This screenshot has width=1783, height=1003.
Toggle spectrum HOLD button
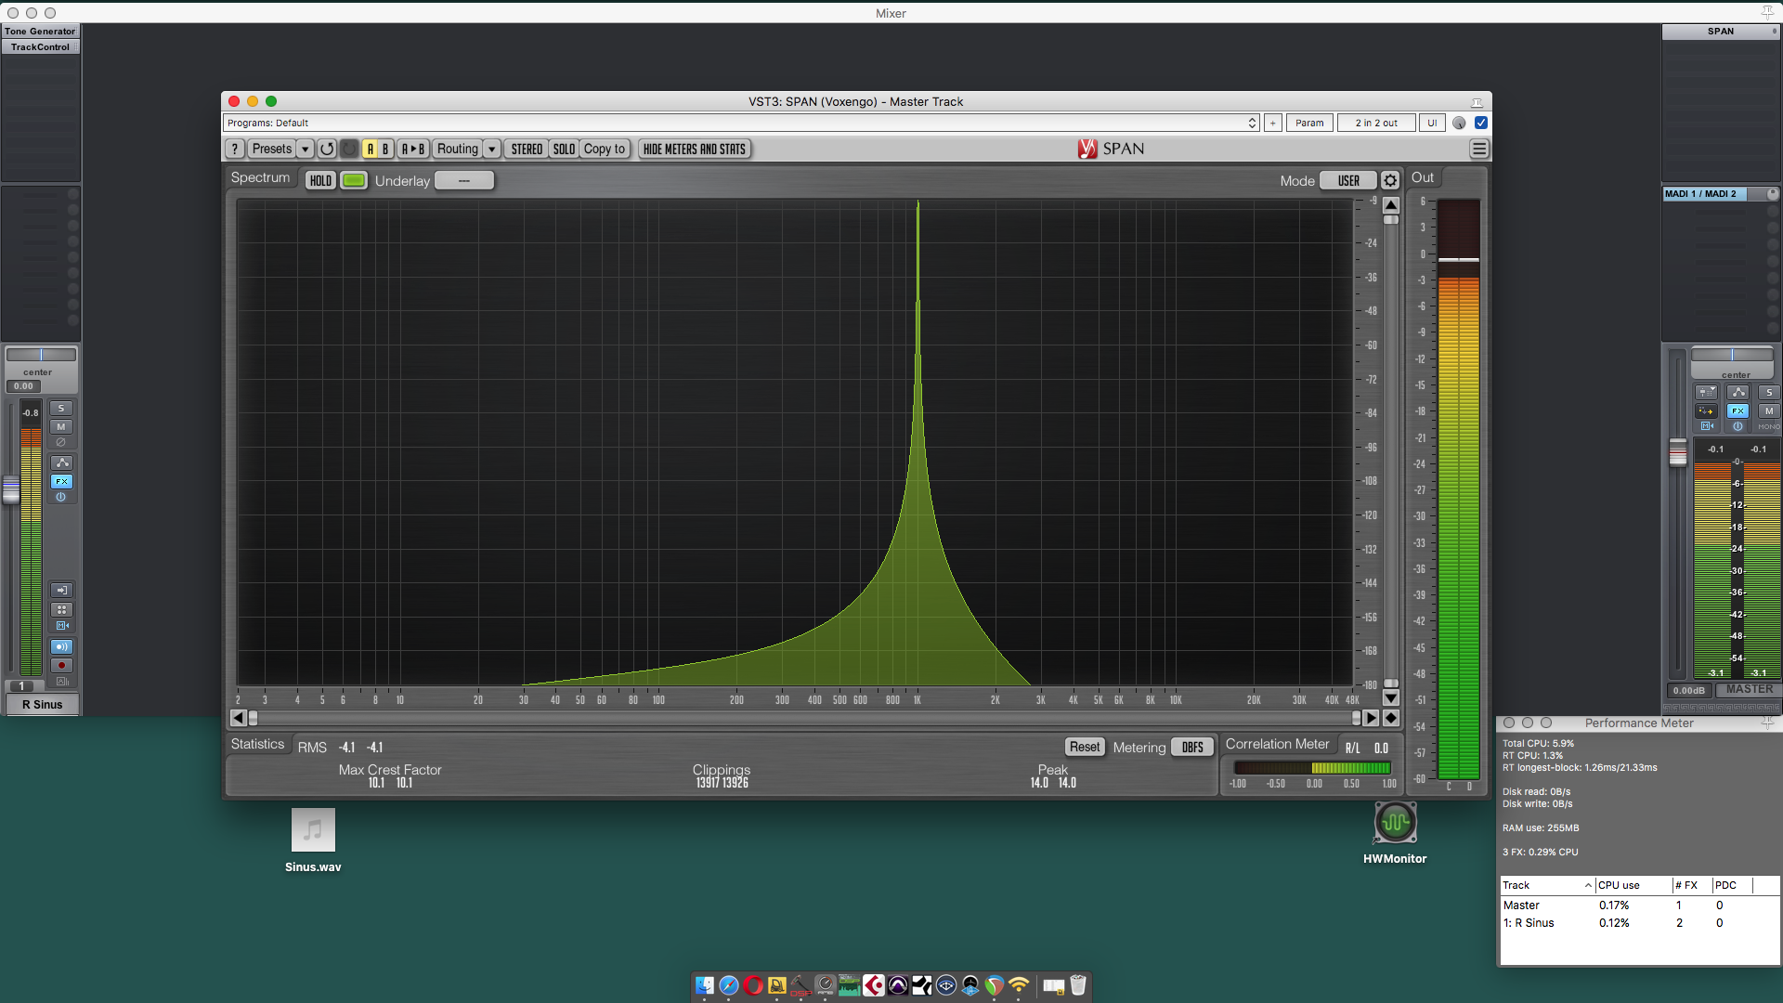point(320,180)
